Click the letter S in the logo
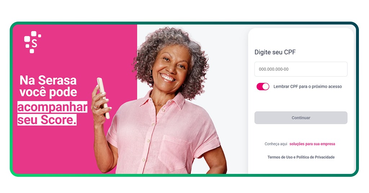This screenshot has height=193, width=369. point(34,44)
